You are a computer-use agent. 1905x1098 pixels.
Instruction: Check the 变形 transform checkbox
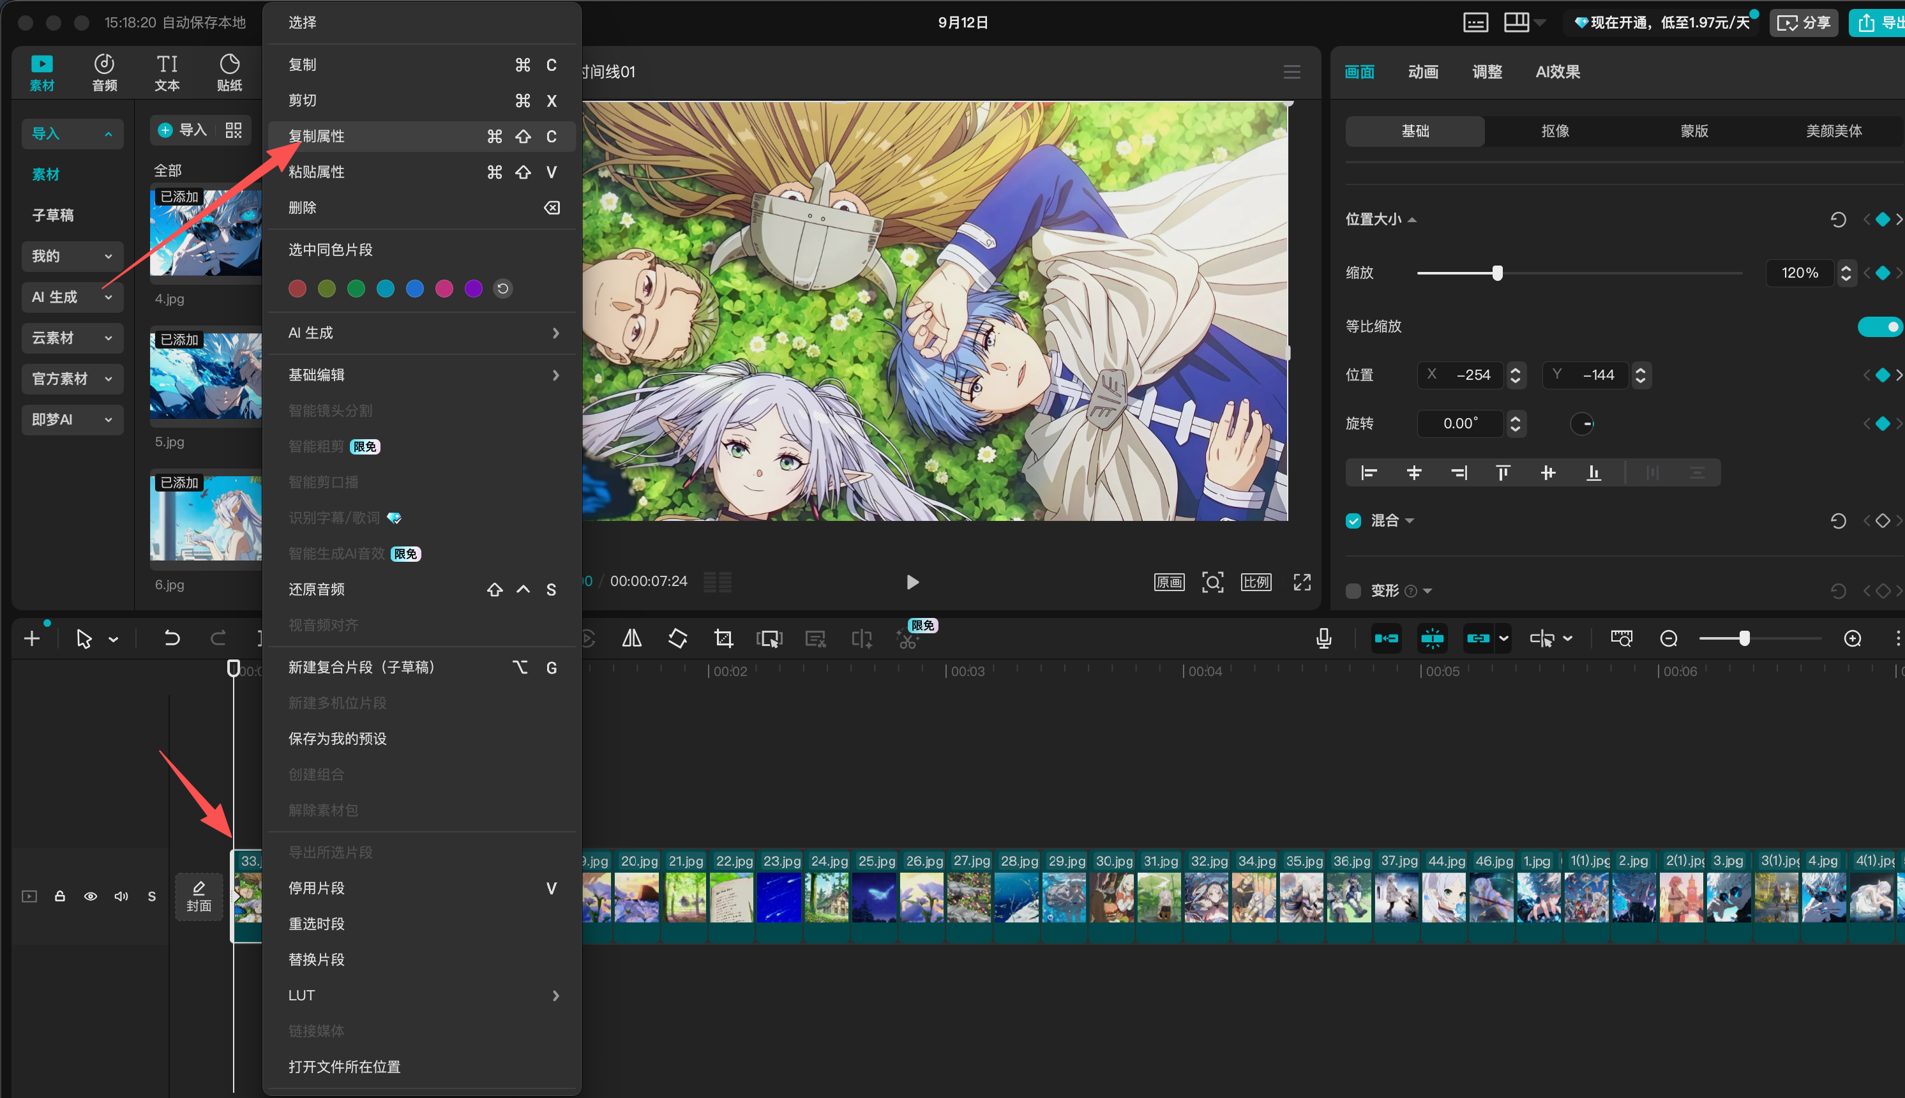[1353, 590]
